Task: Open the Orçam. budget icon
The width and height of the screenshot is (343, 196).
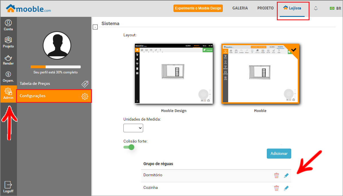Action: click(8, 77)
